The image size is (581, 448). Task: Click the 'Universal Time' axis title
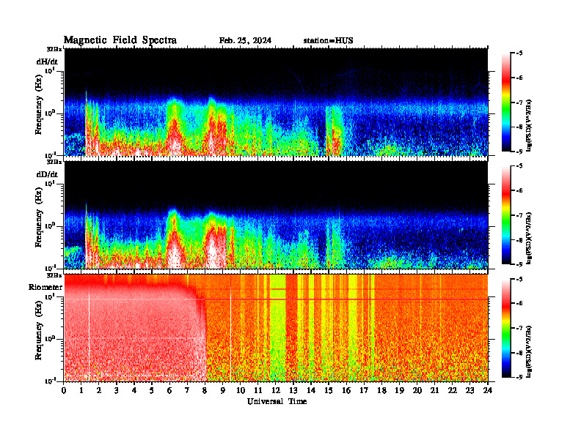click(277, 401)
